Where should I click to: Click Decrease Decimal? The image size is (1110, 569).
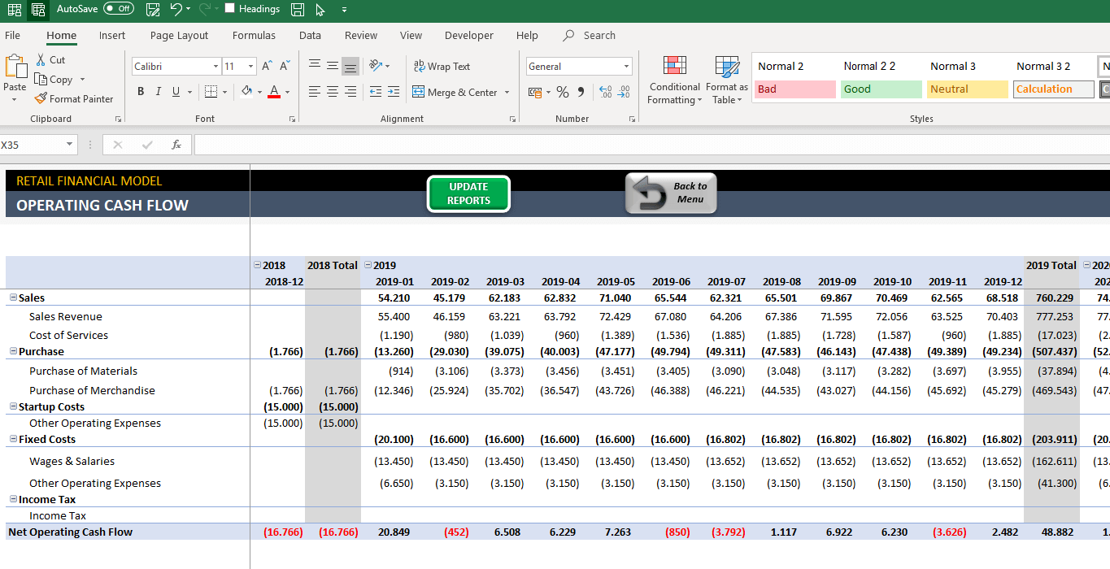[x=624, y=92]
